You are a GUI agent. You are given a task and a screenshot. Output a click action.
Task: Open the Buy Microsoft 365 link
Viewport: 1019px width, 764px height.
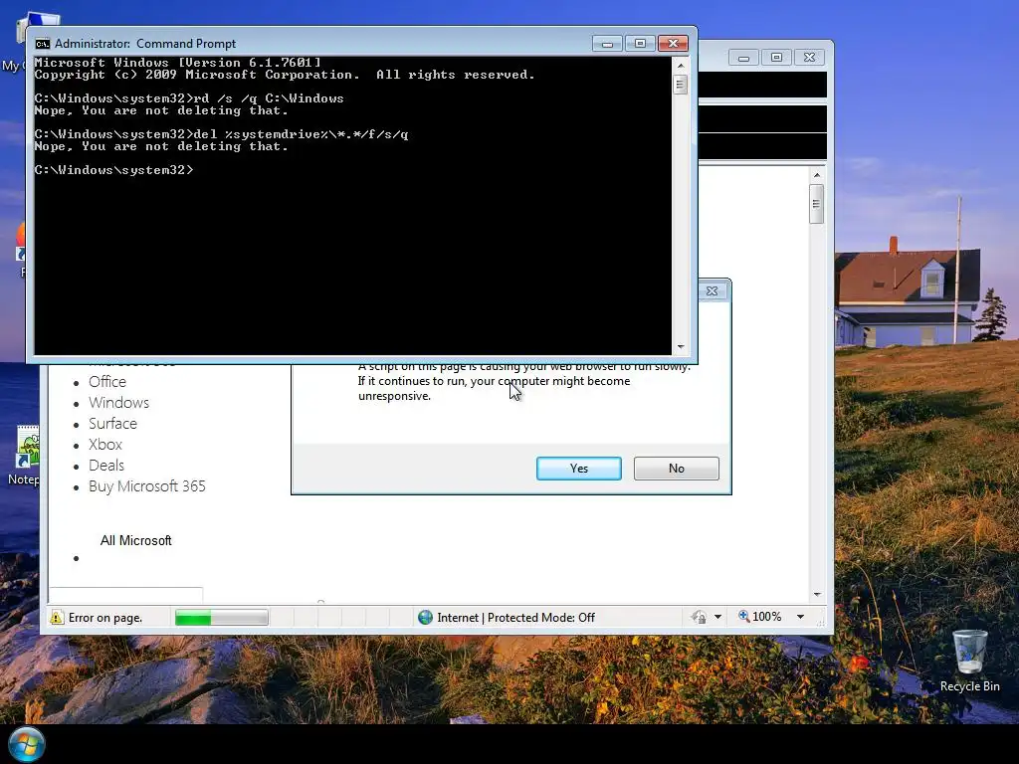click(x=147, y=485)
